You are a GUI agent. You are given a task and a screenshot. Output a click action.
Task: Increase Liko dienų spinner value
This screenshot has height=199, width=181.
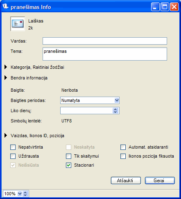tap(115, 109)
